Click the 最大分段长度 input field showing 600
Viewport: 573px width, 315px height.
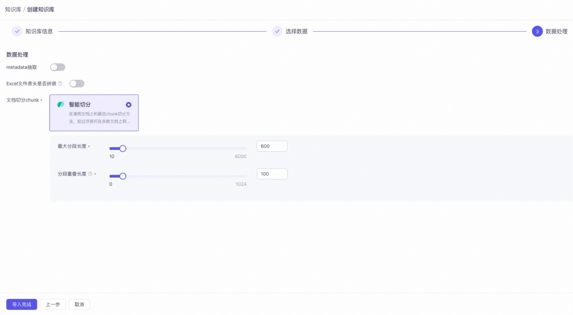272,146
